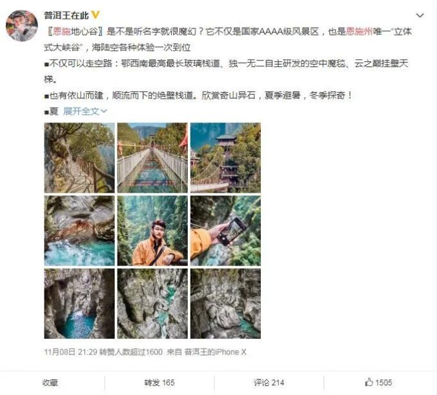
Task: Open the 普洱王的iPhone X source link
Action: (x=215, y=352)
